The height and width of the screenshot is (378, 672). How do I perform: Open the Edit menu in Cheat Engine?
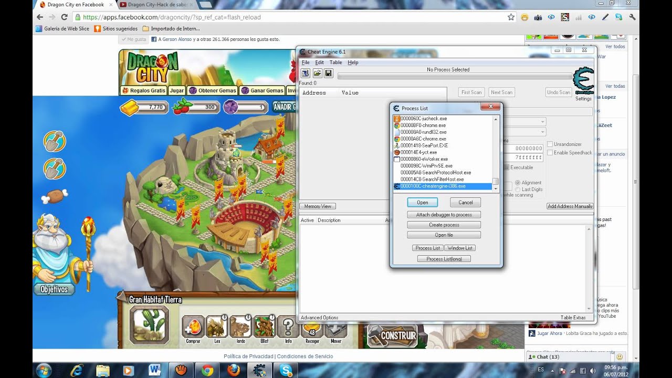319,62
